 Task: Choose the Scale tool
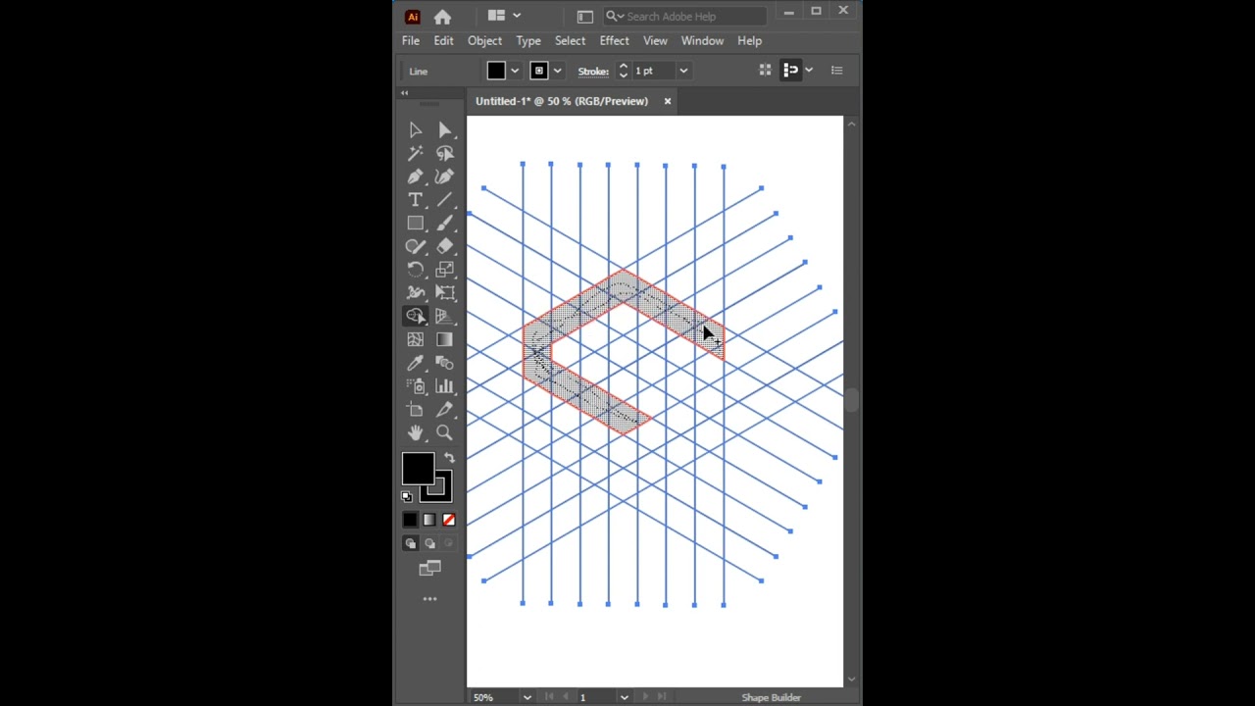coord(445,270)
